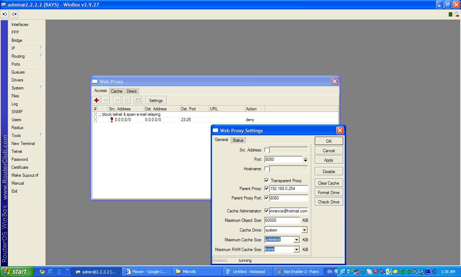Click the disable cross icon on toolbar
Viewport: 461px width, 277px height.
pyautogui.click(x=127, y=100)
